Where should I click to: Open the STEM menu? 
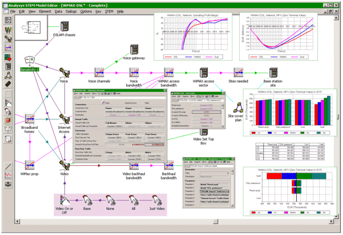coord(109,11)
